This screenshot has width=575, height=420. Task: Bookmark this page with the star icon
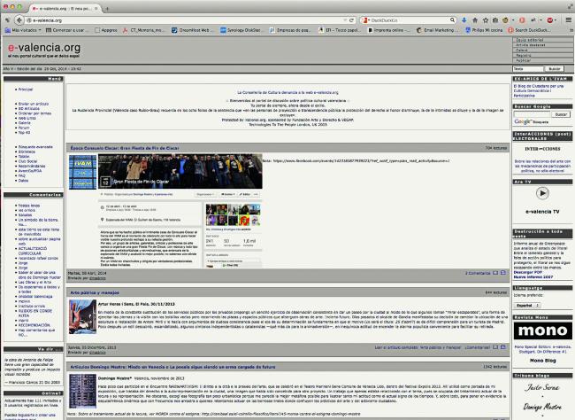click(486, 20)
